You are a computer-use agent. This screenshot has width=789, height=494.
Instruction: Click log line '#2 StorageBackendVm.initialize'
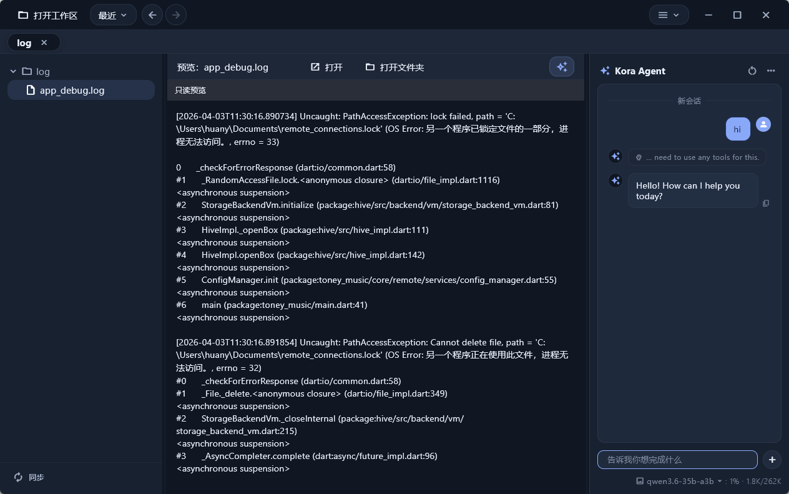(x=368, y=205)
